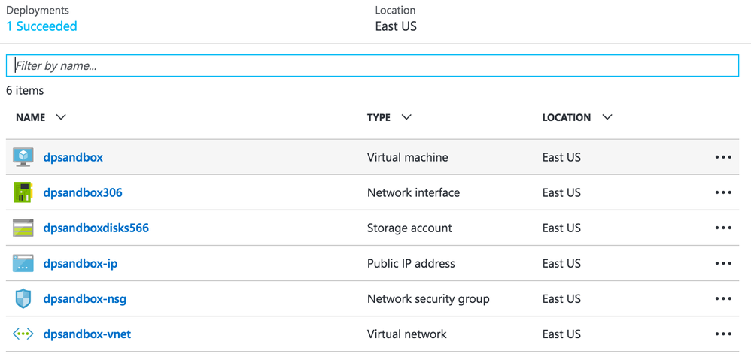Click the virtual network icon
Image resolution: width=751 pixels, height=357 pixels.
[x=23, y=334]
